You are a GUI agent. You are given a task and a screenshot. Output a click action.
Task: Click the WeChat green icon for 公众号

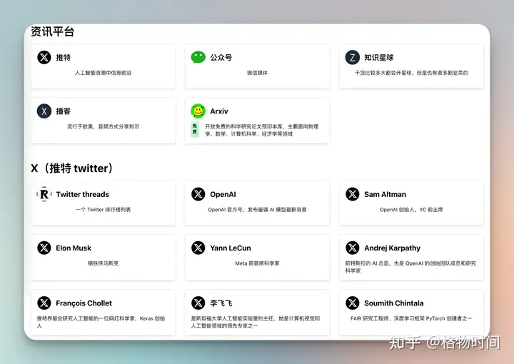(198, 57)
